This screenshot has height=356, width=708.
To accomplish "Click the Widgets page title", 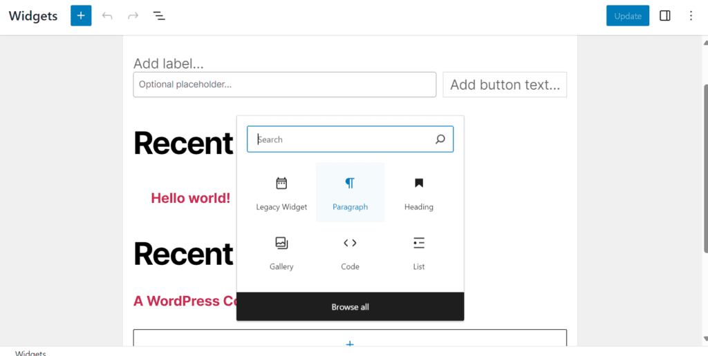I will click(x=33, y=16).
